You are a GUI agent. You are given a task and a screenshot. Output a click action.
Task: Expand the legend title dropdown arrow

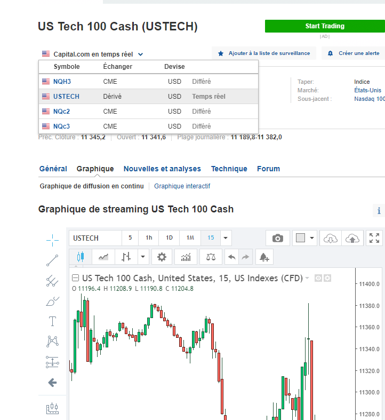[x=307, y=278]
